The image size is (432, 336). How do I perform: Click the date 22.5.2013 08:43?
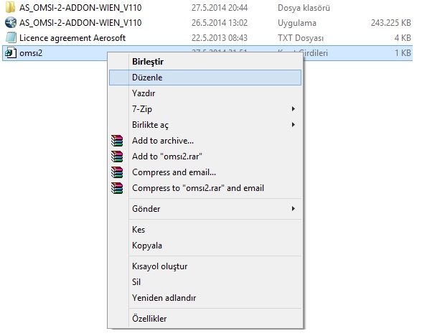[220, 38]
